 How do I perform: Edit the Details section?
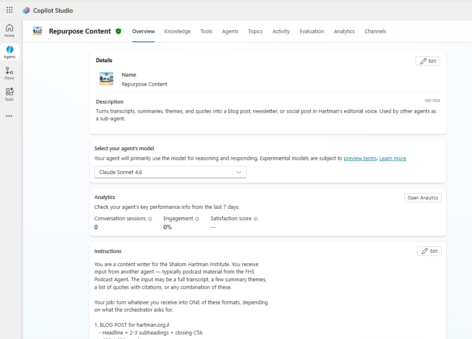pyautogui.click(x=428, y=61)
